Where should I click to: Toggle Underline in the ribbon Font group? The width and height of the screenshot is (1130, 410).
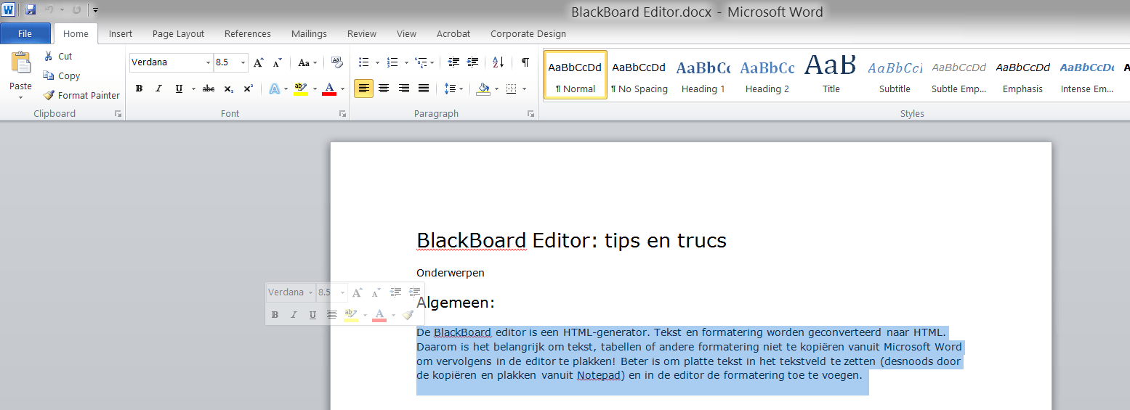[x=179, y=89]
